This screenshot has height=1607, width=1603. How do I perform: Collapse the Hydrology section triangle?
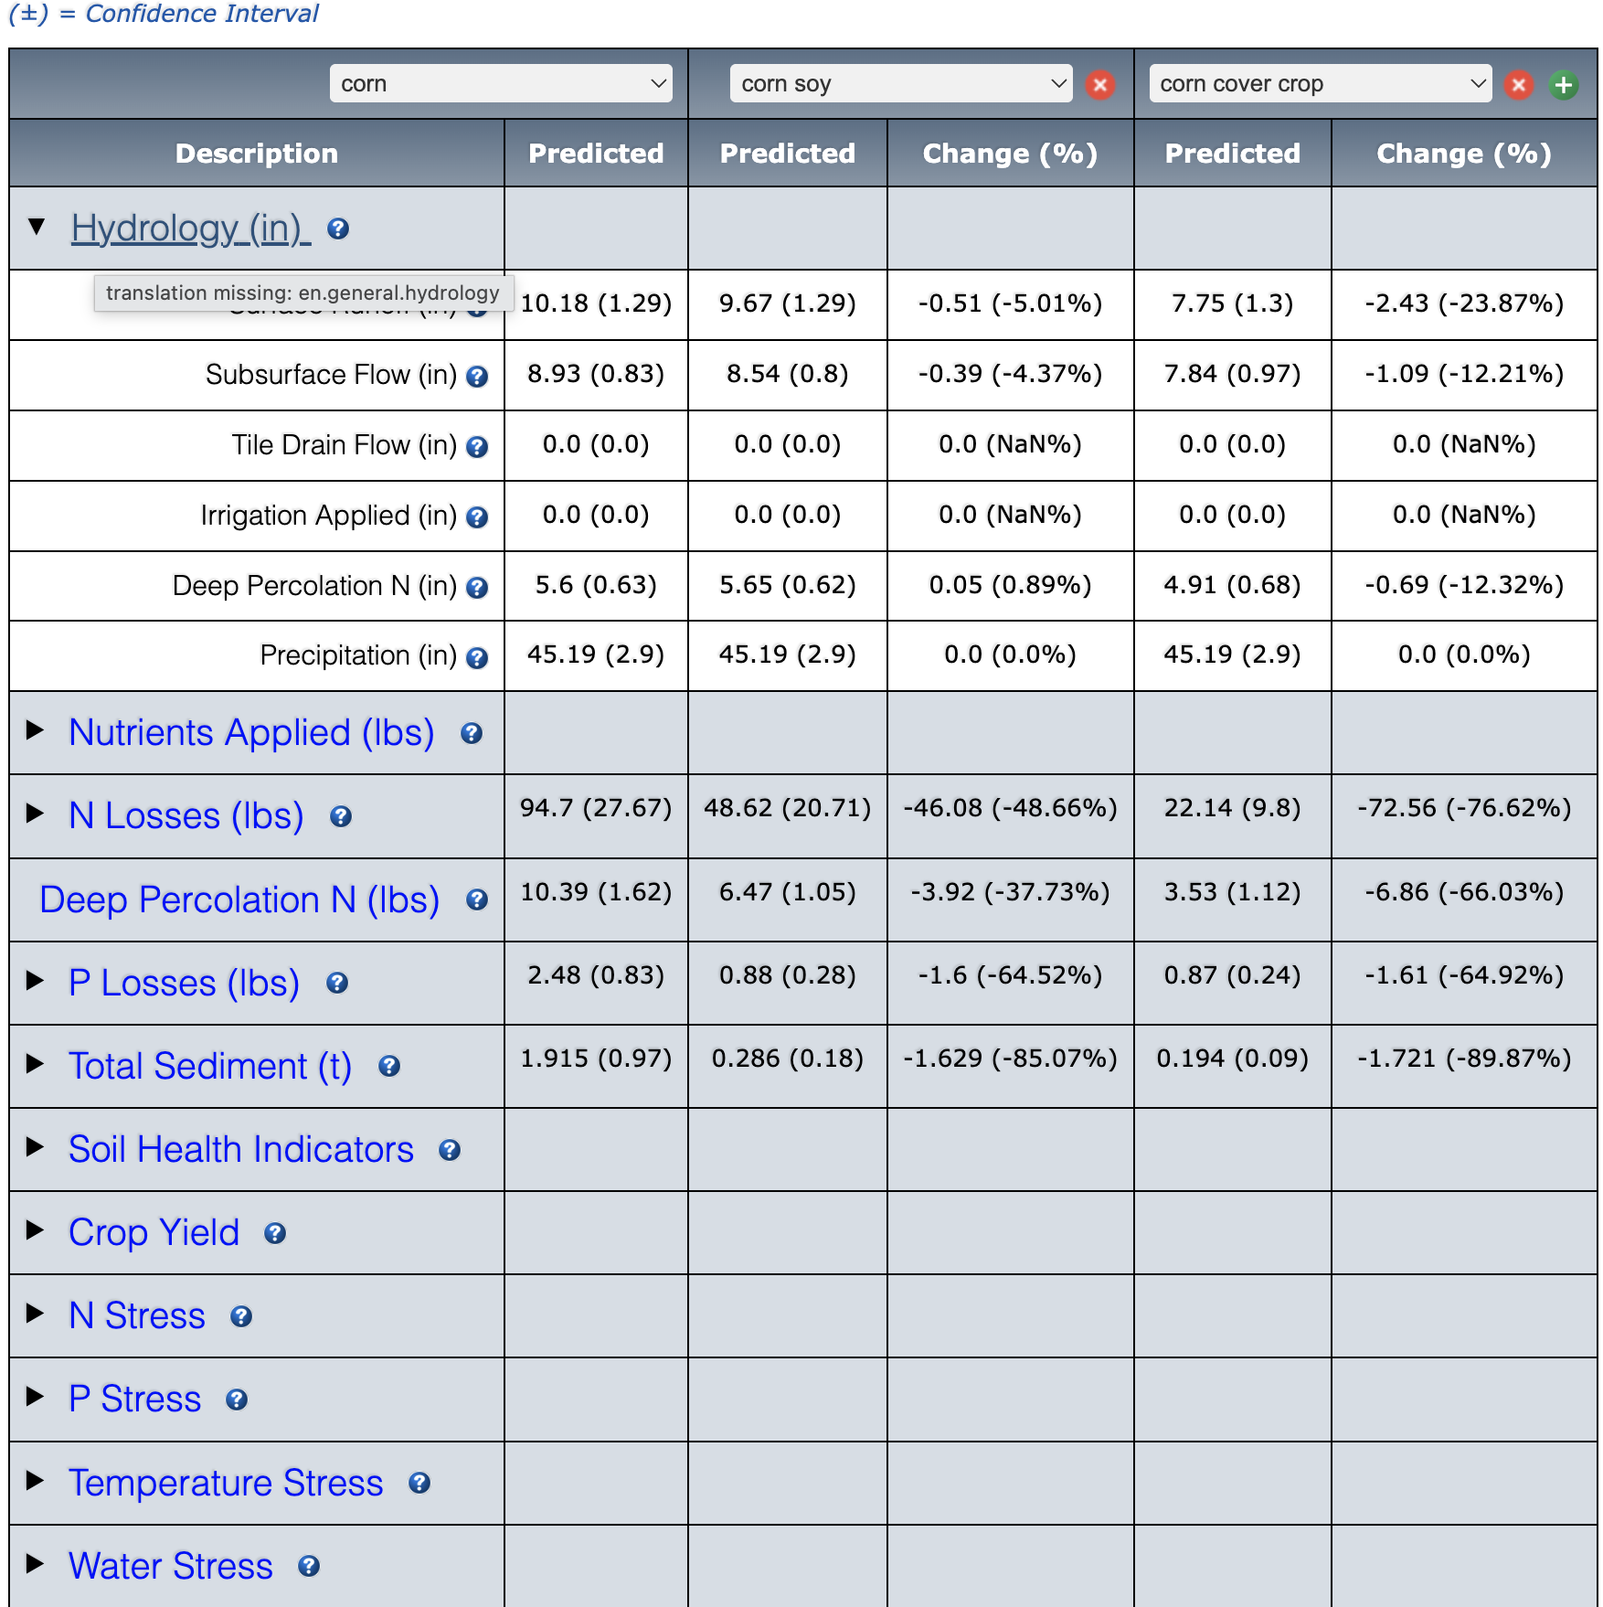click(37, 226)
